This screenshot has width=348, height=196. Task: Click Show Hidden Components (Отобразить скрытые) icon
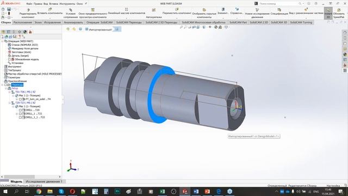204,10
